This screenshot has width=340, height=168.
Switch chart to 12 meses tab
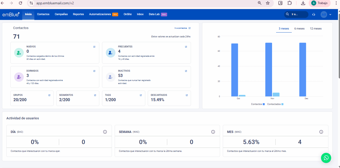click(315, 29)
